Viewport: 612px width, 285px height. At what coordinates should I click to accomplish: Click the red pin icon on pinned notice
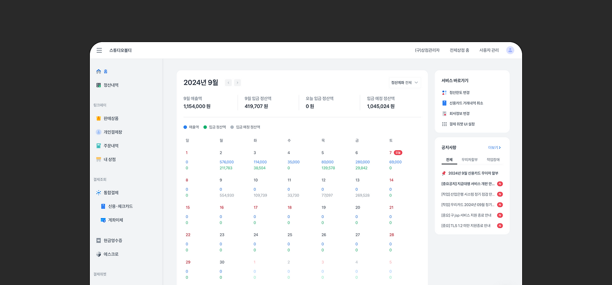point(444,173)
